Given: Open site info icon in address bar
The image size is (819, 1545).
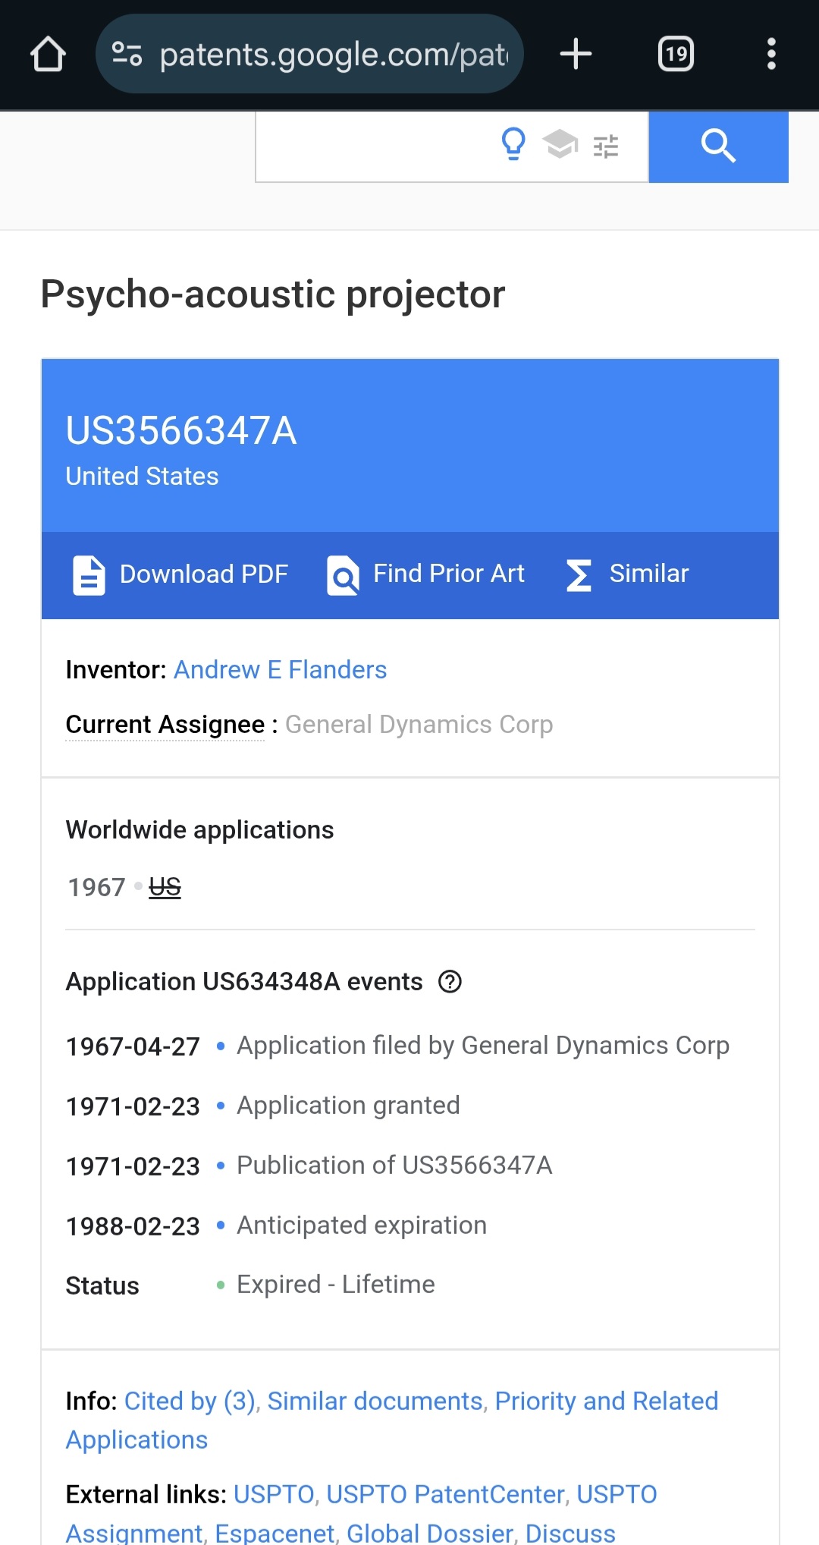Looking at the screenshot, I should coord(127,54).
